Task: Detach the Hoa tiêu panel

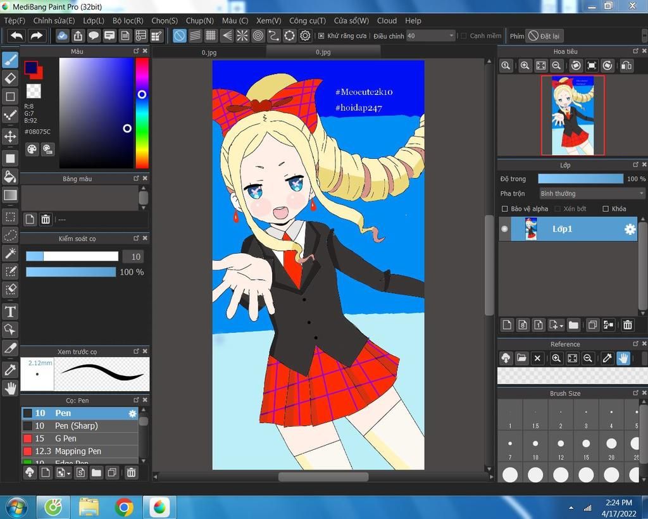Action: [x=635, y=51]
